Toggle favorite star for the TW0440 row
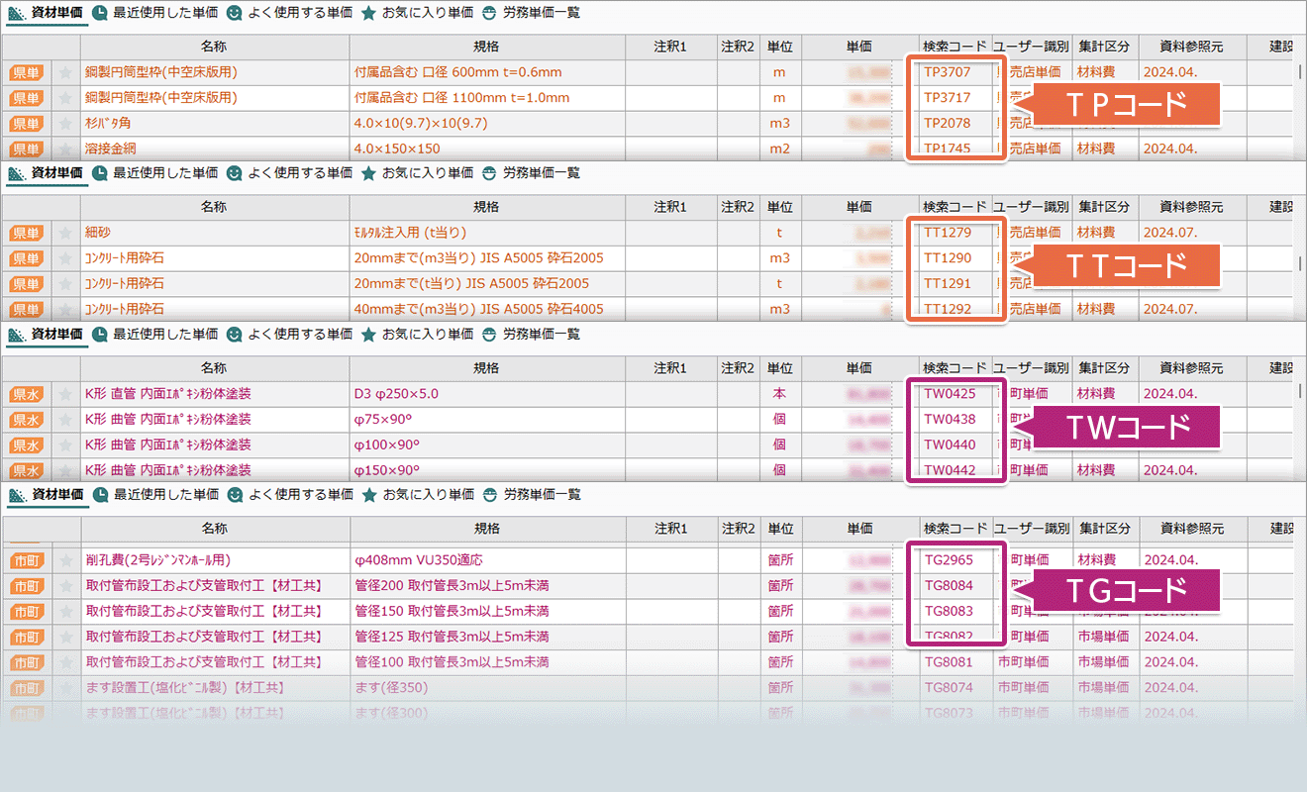Viewport: 1307px width, 792px height. (65, 445)
